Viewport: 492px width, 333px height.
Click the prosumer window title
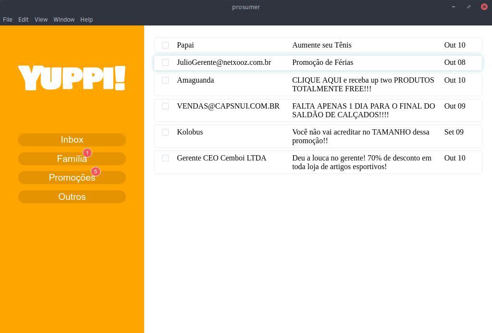pyautogui.click(x=246, y=7)
